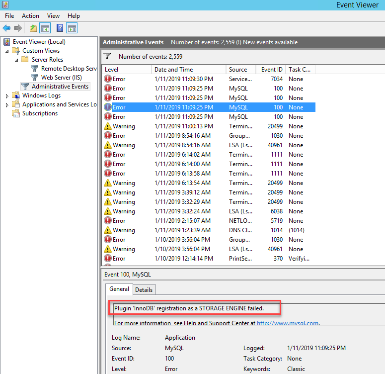Screen dimensions: 385x374
Task: Click the Forward arrow toolbar icon
Action: [x=18, y=28]
